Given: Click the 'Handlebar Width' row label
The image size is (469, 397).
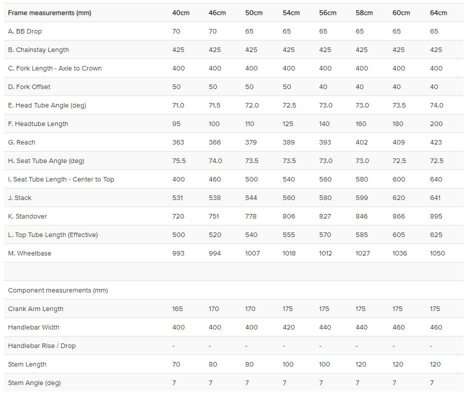Looking at the screenshot, I should 33,327.
